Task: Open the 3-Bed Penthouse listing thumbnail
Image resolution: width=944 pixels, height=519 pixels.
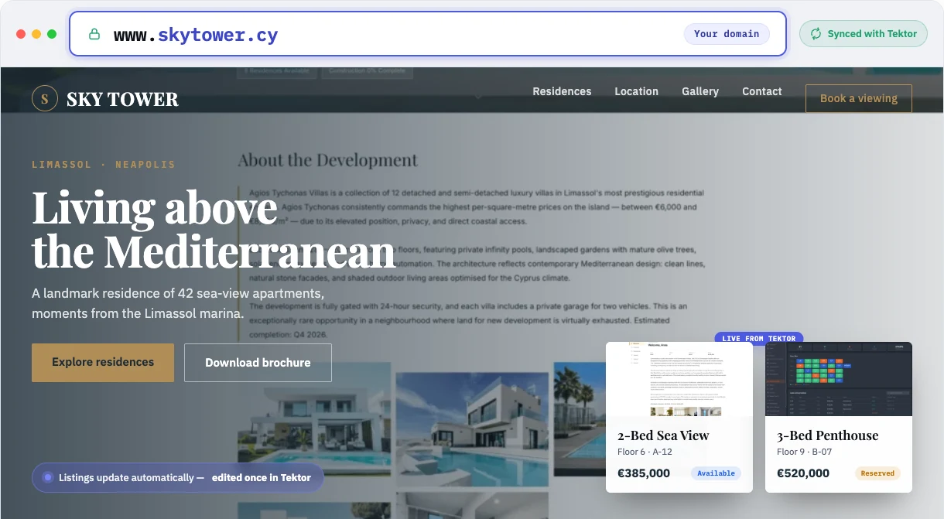Action: point(839,379)
